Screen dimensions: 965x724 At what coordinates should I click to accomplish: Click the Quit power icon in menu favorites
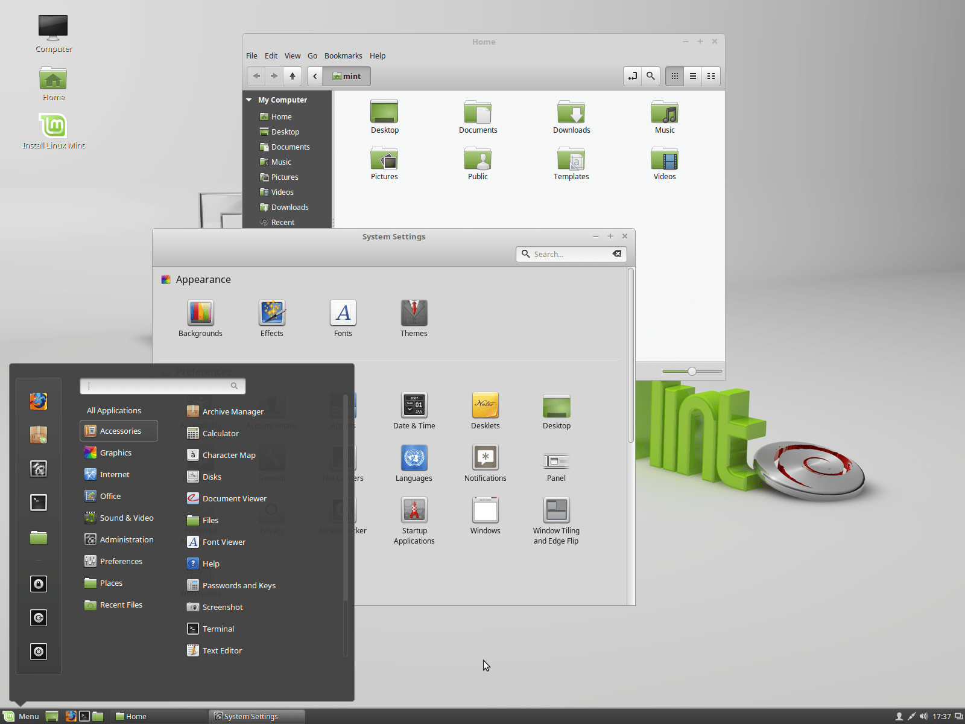(x=39, y=652)
